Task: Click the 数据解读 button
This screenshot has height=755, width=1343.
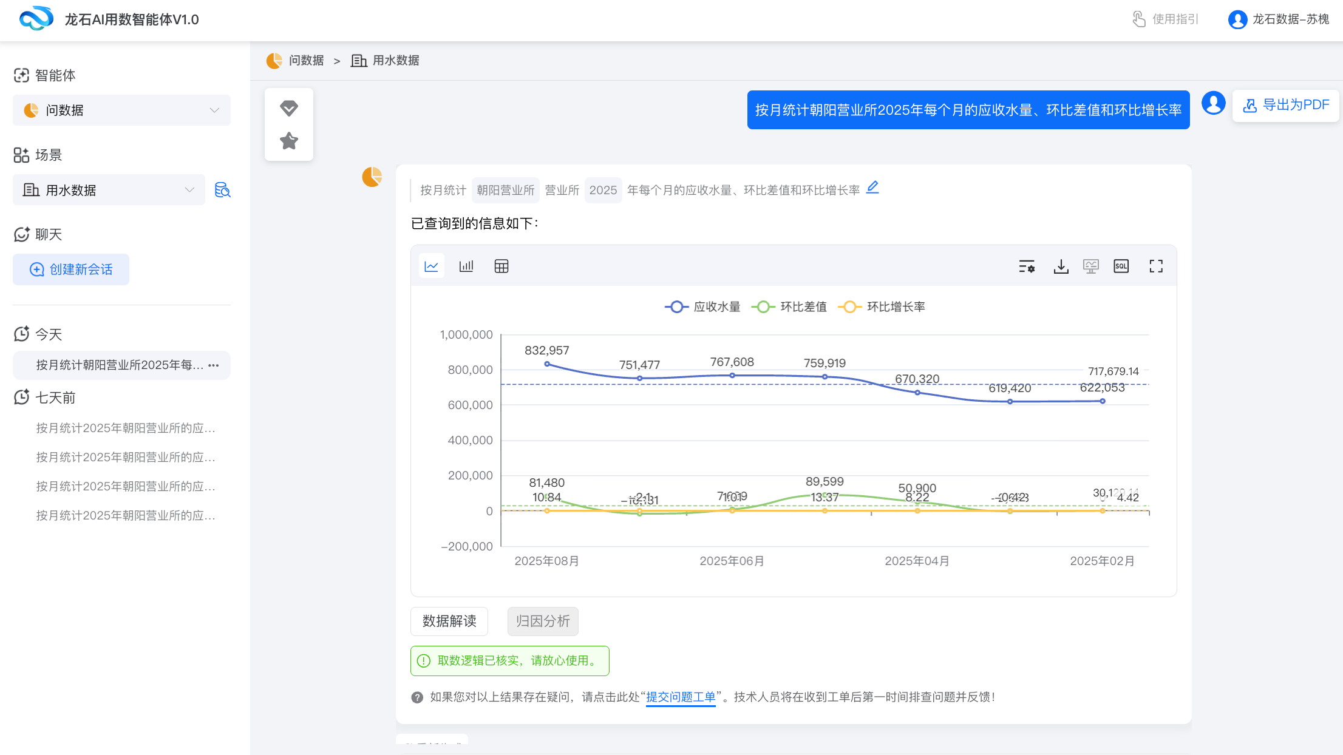Action: tap(449, 621)
